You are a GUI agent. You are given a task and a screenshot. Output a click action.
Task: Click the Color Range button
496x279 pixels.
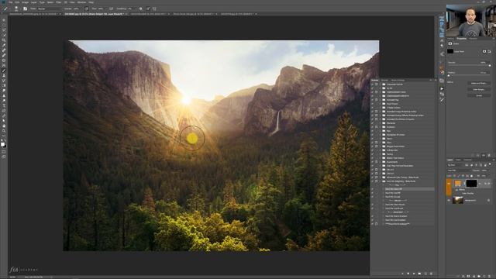coord(479,90)
